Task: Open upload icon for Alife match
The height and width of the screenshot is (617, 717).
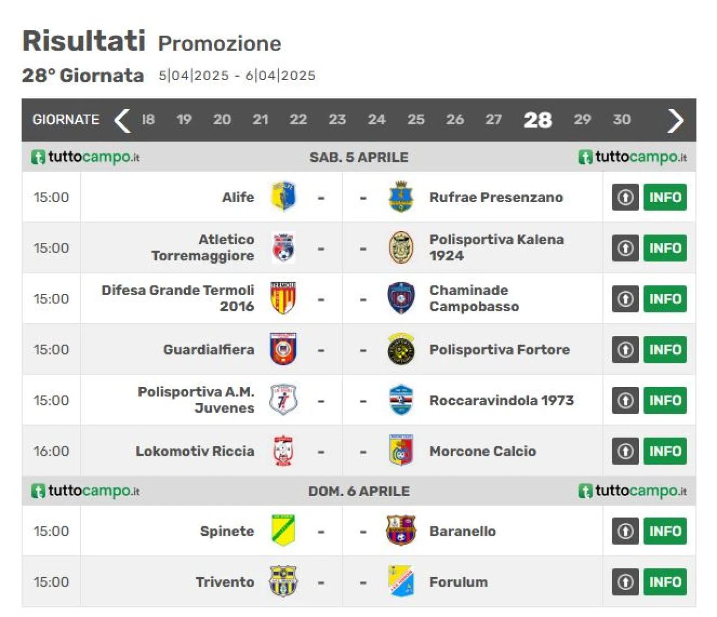Action: (x=625, y=197)
